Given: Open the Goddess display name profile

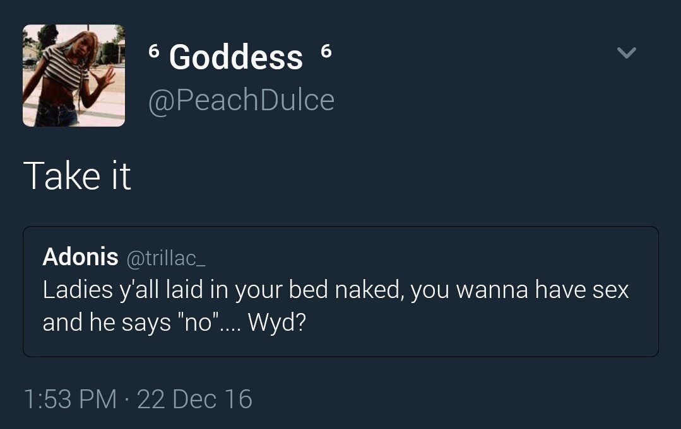Looking at the screenshot, I should click(x=236, y=57).
